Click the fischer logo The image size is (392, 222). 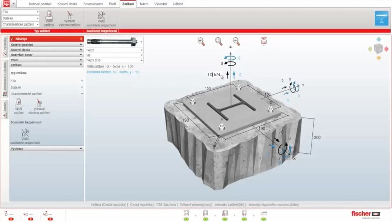pyautogui.click(x=366, y=214)
